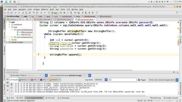Click the Help question mark icon
The height and width of the screenshot is (102, 182).
[x=97, y=13]
